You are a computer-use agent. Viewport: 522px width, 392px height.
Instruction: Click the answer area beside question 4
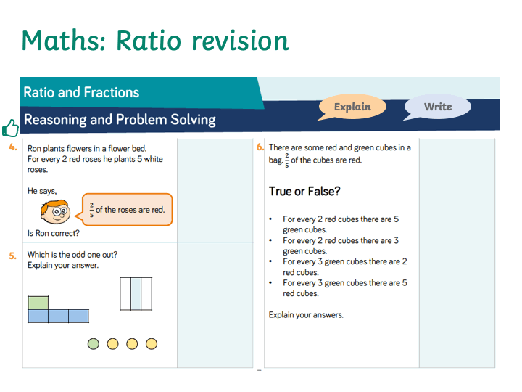tap(215, 191)
